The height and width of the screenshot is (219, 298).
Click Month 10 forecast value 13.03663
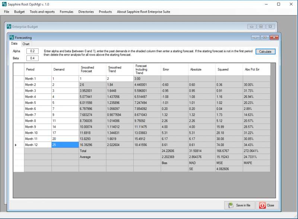147,133
